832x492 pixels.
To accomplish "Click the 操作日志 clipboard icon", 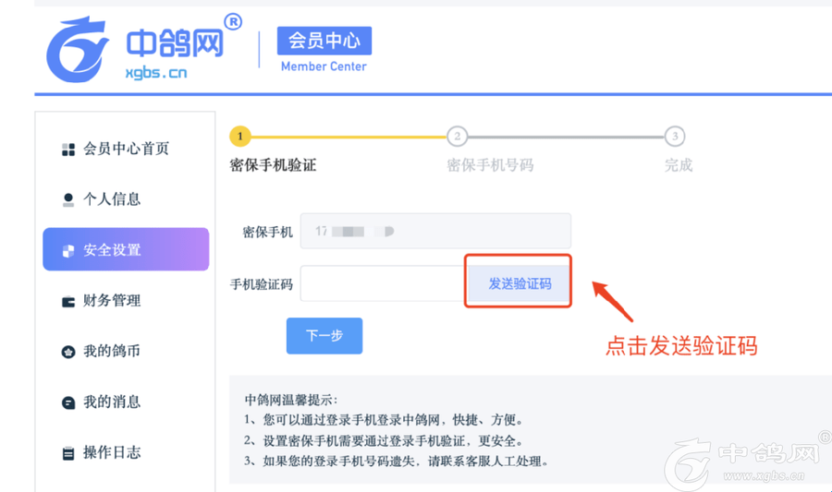I will coord(67,453).
